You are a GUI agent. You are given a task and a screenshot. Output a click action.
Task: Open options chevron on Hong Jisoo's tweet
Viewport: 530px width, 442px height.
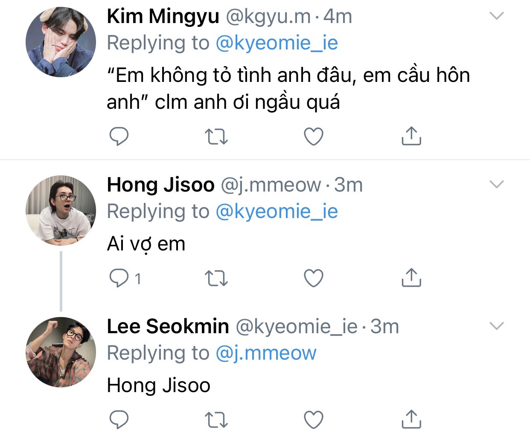coord(497,184)
